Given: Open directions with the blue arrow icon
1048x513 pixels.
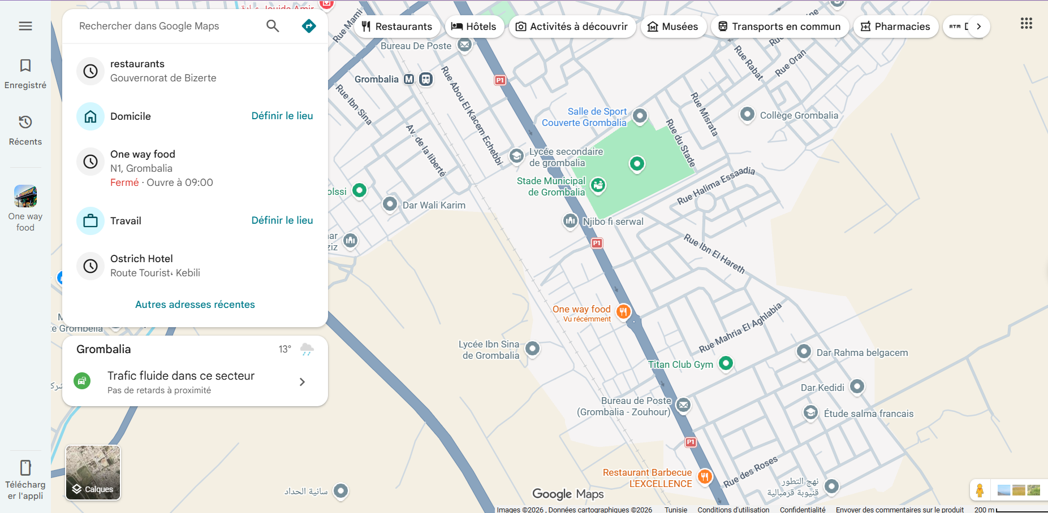Looking at the screenshot, I should (x=309, y=26).
